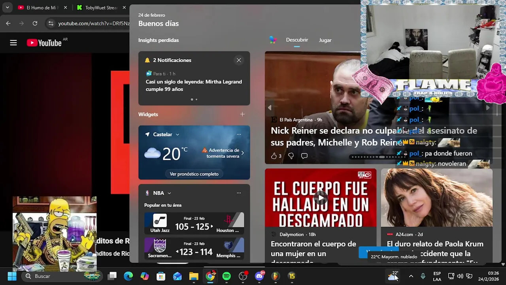This screenshot has height=285, width=506.
Task: Open the yellow 15 app in taskbar
Action: coord(292,276)
